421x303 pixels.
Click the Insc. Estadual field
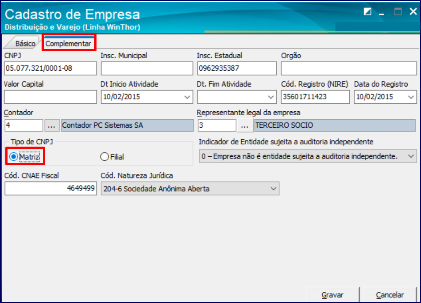[237, 68]
